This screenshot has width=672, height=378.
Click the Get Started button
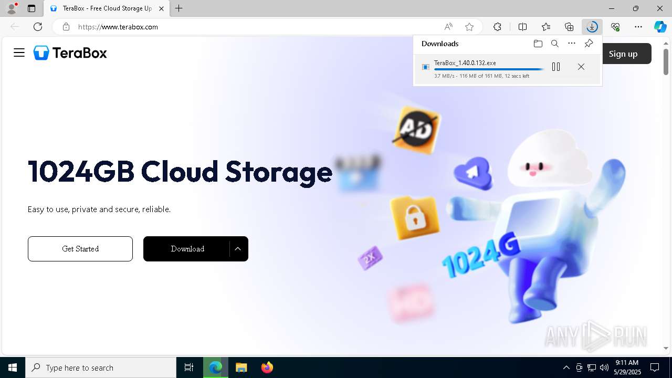[80, 249]
